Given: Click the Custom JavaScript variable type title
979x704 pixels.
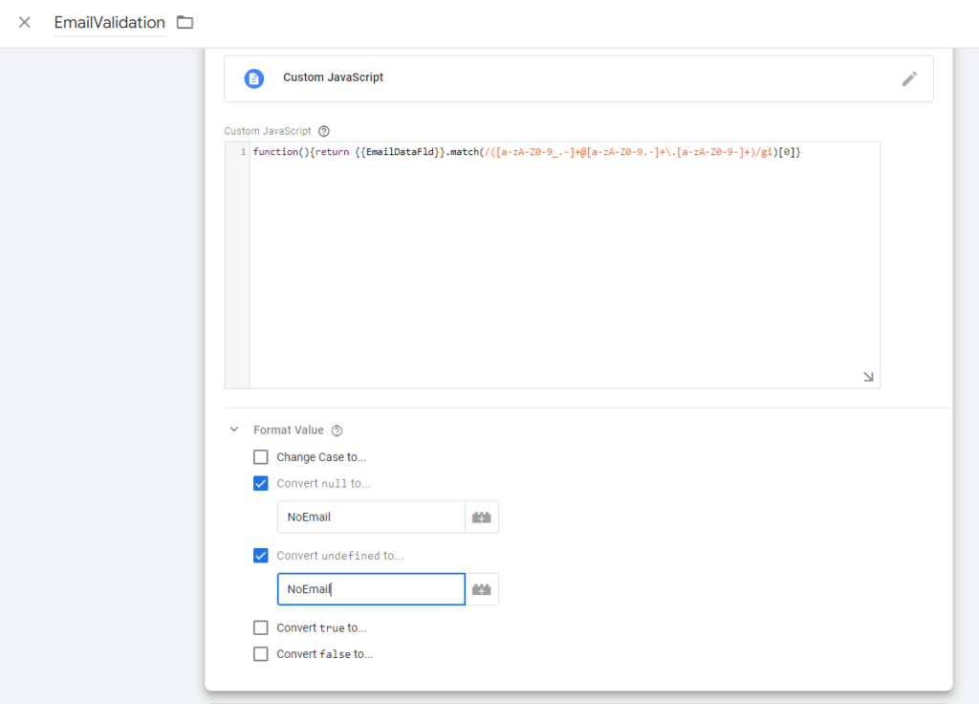Looking at the screenshot, I should pyautogui.click(x=334, y=77).
